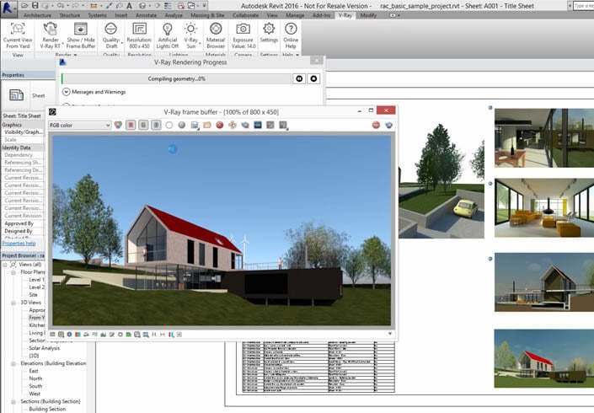Expand Messages and Warnings section

(x=67, y=92)
